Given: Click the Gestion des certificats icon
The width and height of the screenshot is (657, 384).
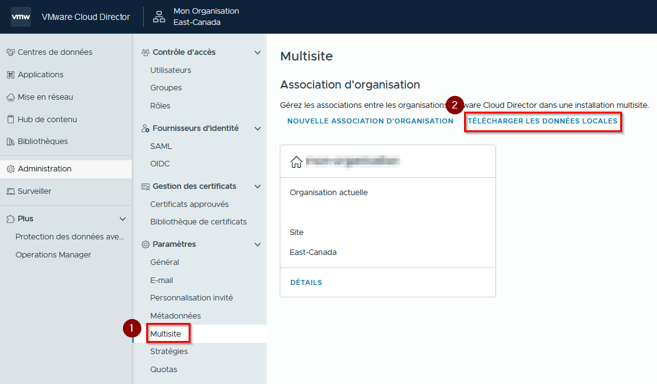Looking at the screenshot, I should pyautogui.click(x=146, y=186).
